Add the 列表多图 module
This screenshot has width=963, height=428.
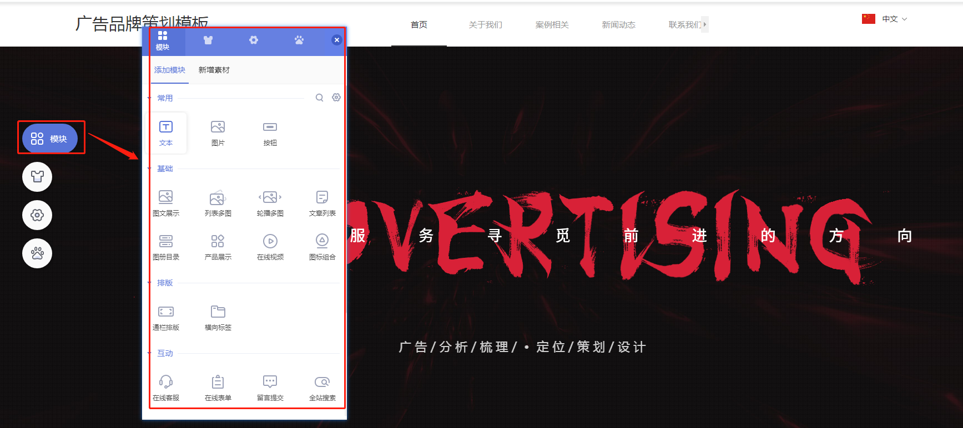(x=218, y=203)
